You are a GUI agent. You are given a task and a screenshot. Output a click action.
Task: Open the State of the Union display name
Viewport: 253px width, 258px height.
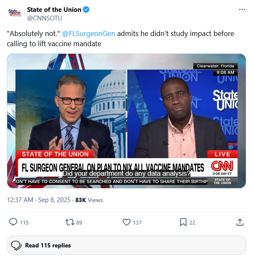(54, 10)
